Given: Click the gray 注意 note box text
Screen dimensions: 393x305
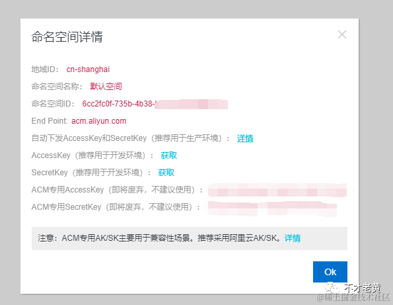Looking at the screenshot, I should tap(169, 238).
